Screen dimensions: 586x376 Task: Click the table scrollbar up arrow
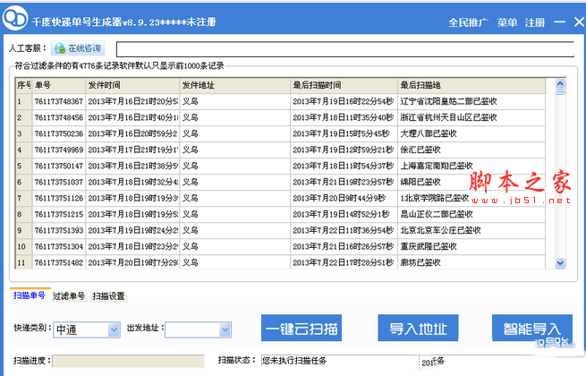click(560, 84)
